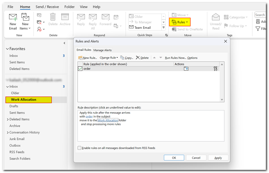Open the Manage Quick Steps dialog launcher

click(x=166, y=35)
